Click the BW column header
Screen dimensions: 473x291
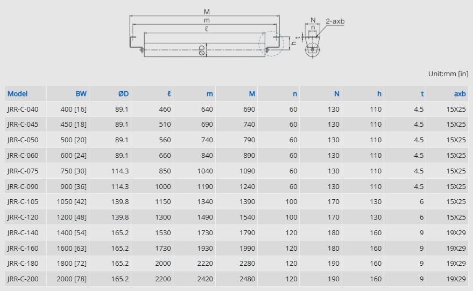tap(81, 93)
